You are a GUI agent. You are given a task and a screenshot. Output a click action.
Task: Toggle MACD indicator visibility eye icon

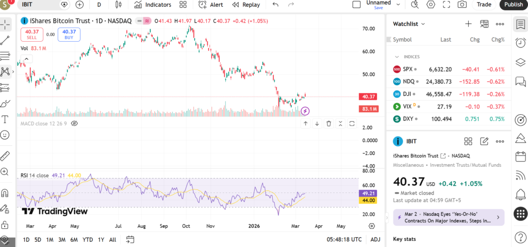[x=74, y=123]
